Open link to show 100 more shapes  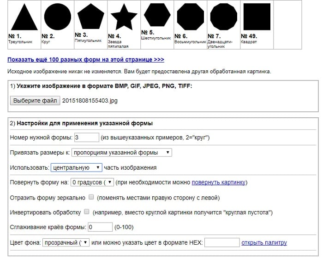point(85,60)
